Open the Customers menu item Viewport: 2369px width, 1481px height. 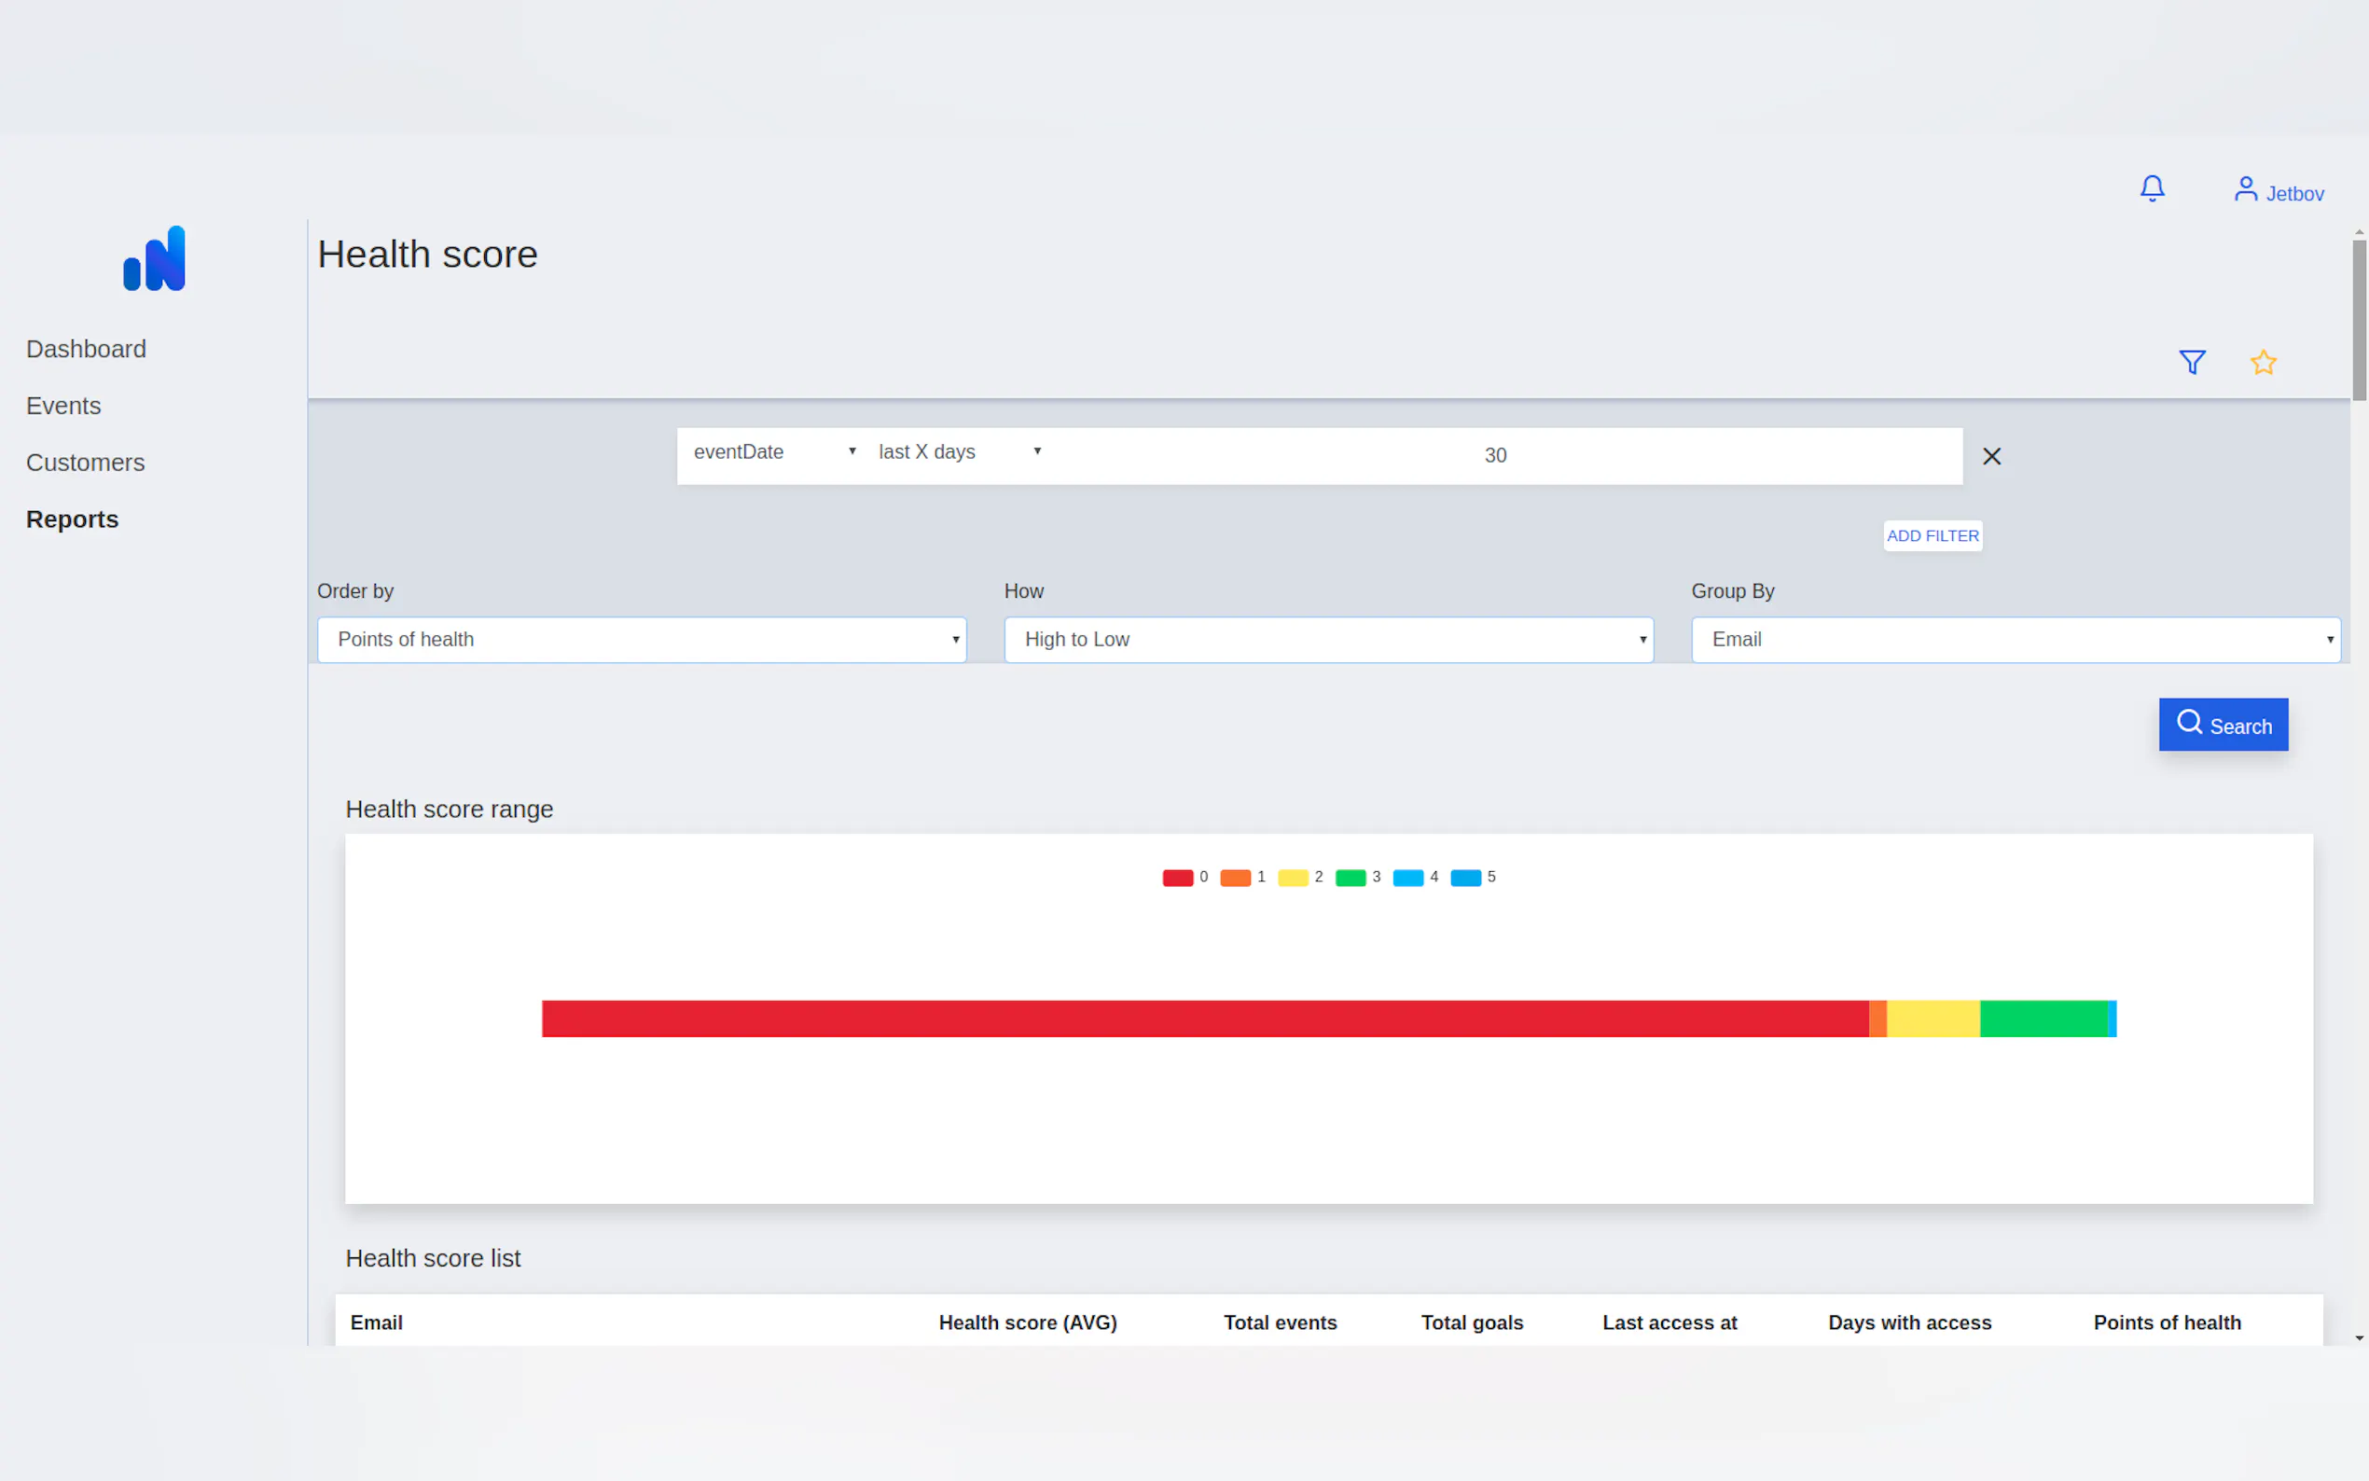[85, 464]
